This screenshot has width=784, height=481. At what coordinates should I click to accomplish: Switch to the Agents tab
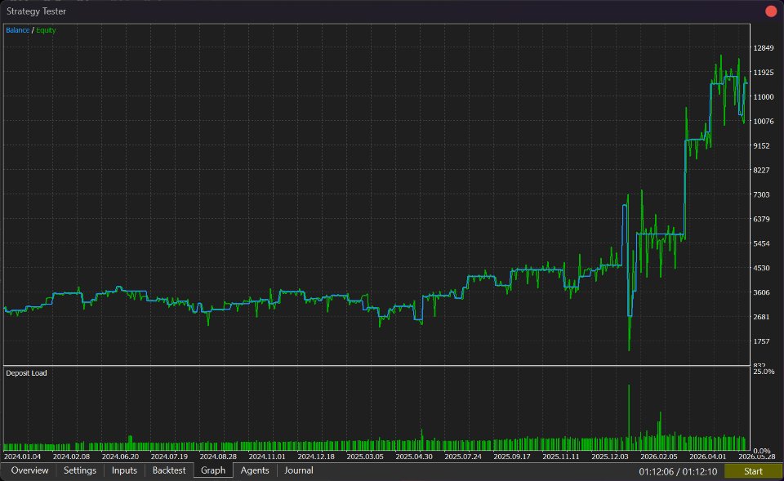[x=255, y=470]
